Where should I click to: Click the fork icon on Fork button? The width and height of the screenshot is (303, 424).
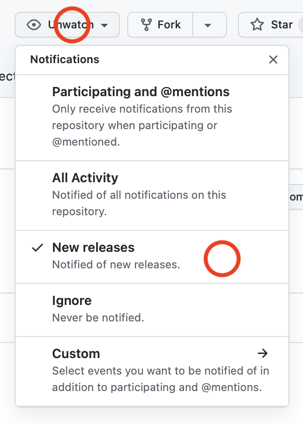coord(146,25)
